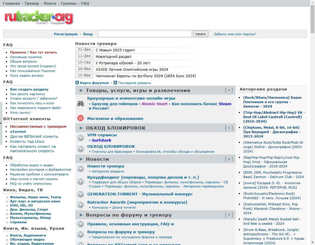Click the feed icon beside Последние раздачи

(x=115, y=83)
